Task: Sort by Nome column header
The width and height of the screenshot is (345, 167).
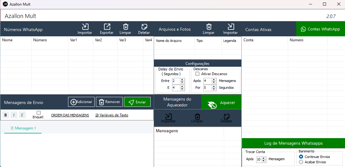Action: tap(16, 40)
